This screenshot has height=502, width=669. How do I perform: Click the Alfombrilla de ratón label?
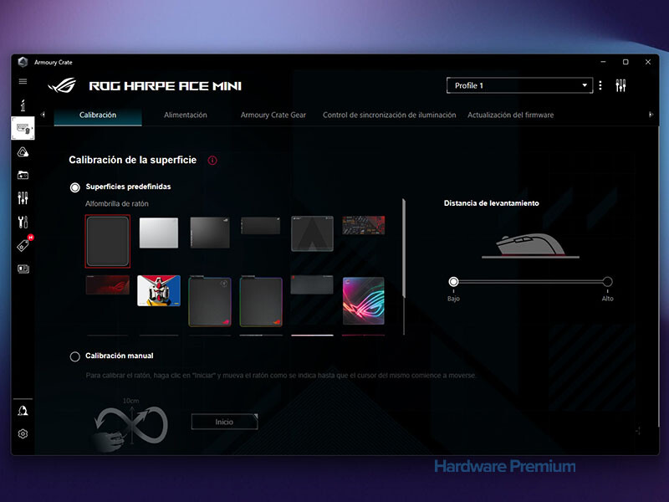click(x=117, y=204)
